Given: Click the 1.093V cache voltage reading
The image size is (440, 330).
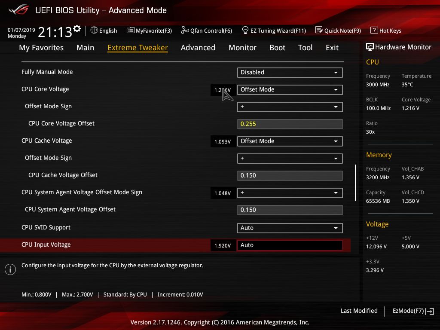Looking at the screenshot, I should pos(223,142).
